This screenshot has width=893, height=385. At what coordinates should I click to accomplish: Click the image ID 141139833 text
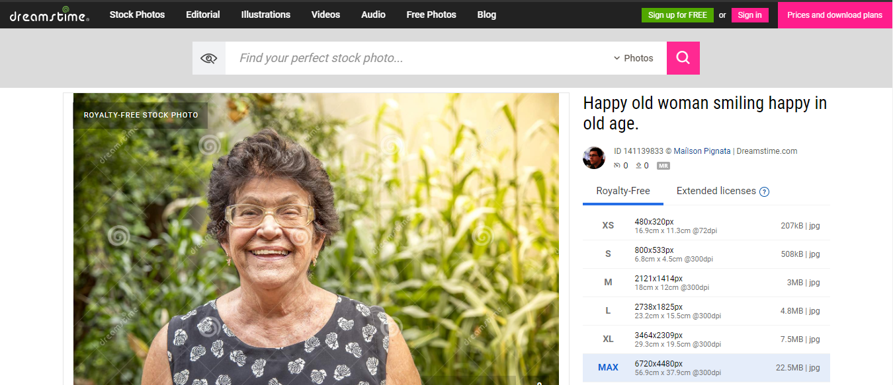(638, 151)
